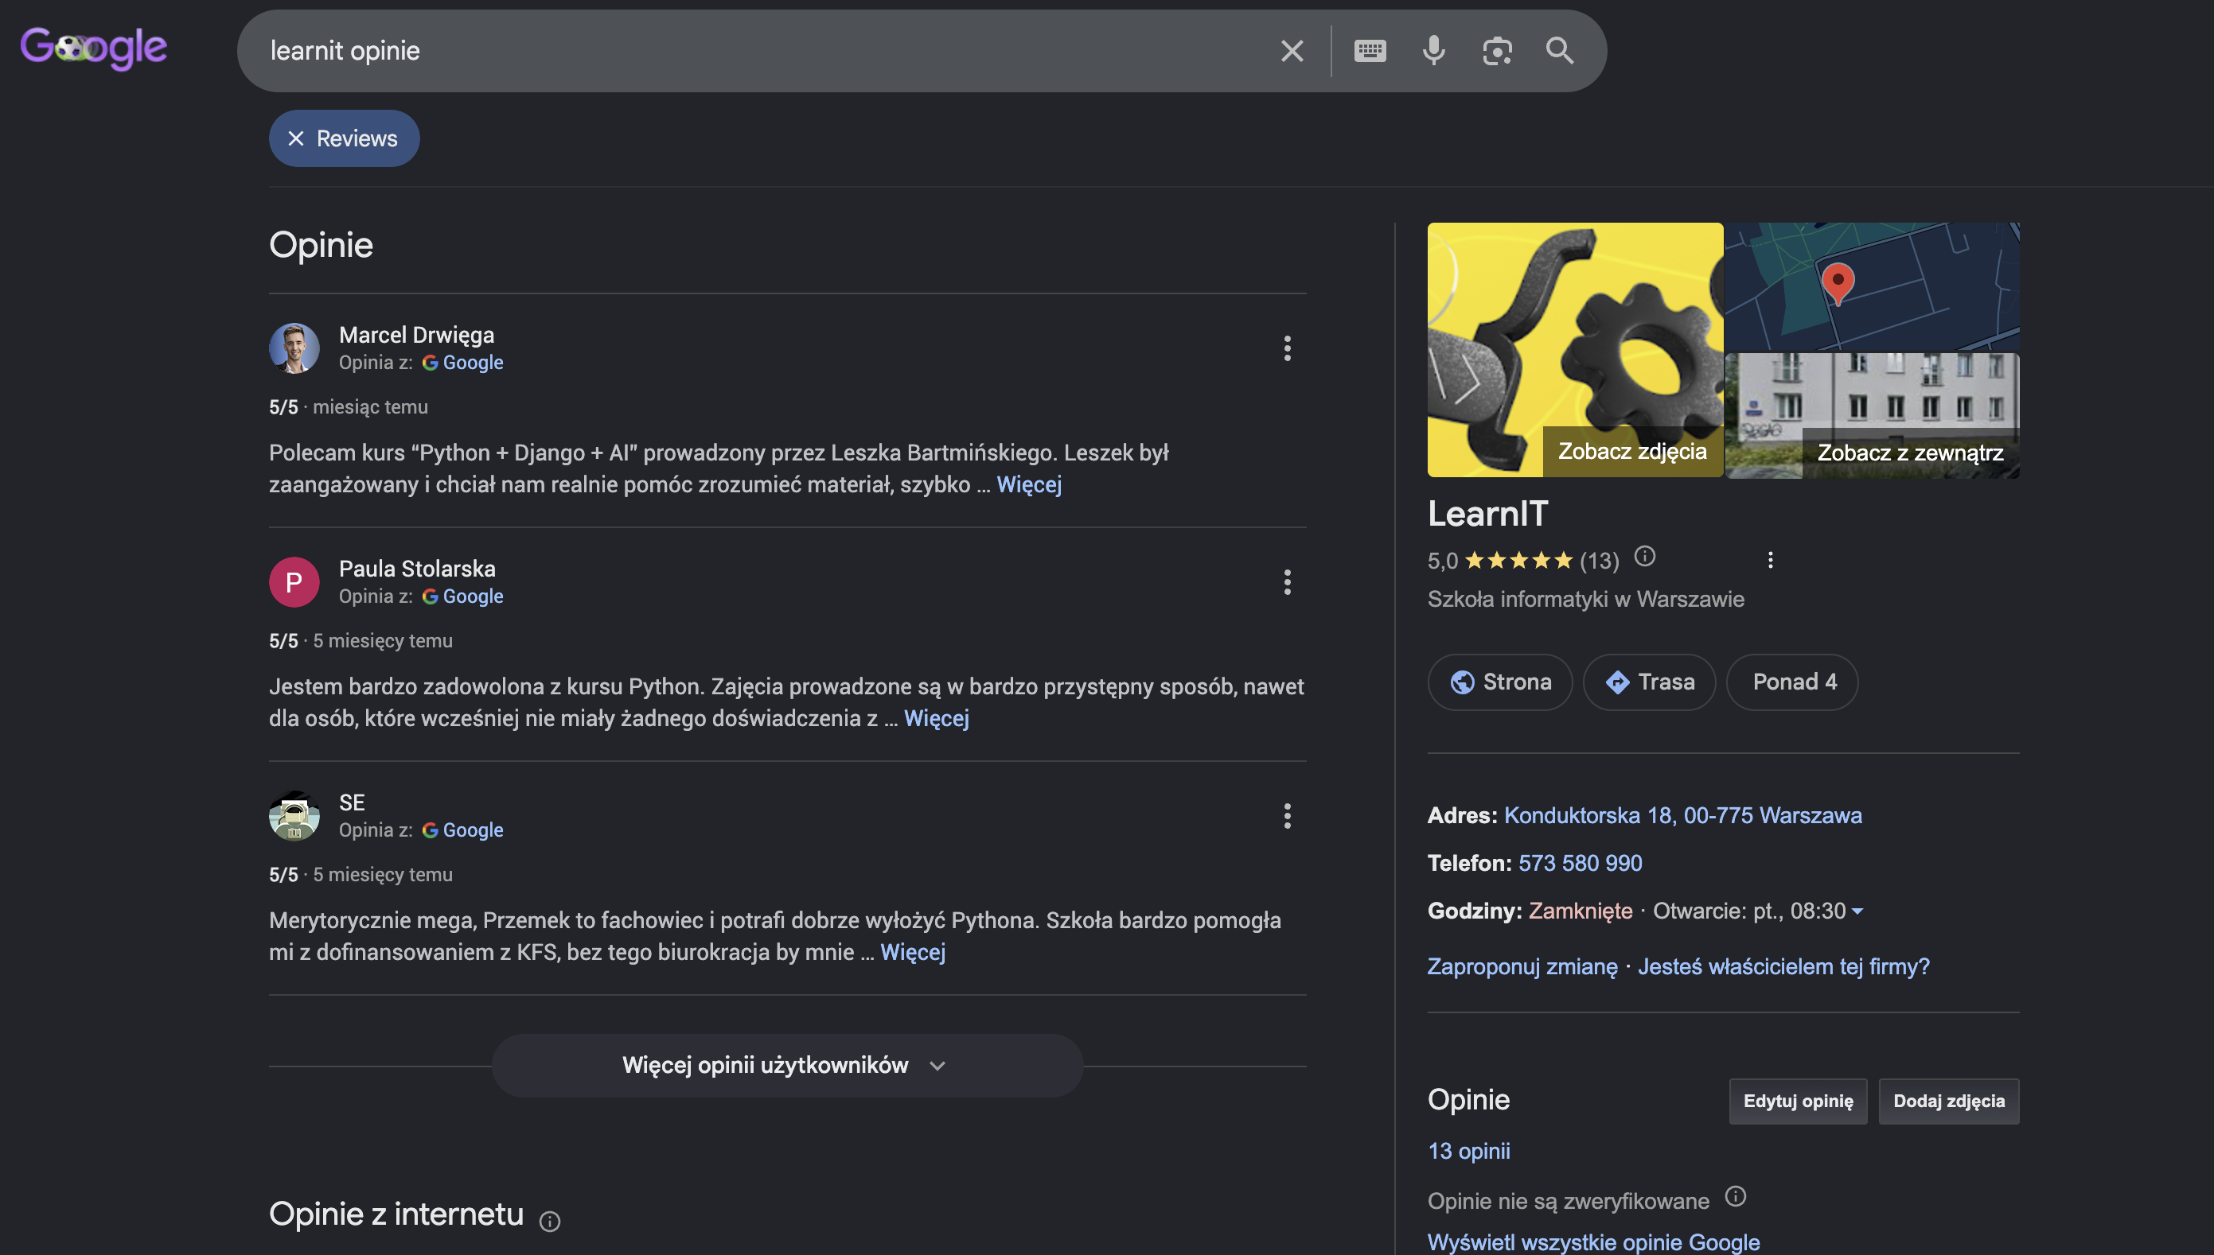The image size is (2214, 1255).
Task: Expand Marcel Drwięga's review with Więcej
Action: coord(1029,484)
